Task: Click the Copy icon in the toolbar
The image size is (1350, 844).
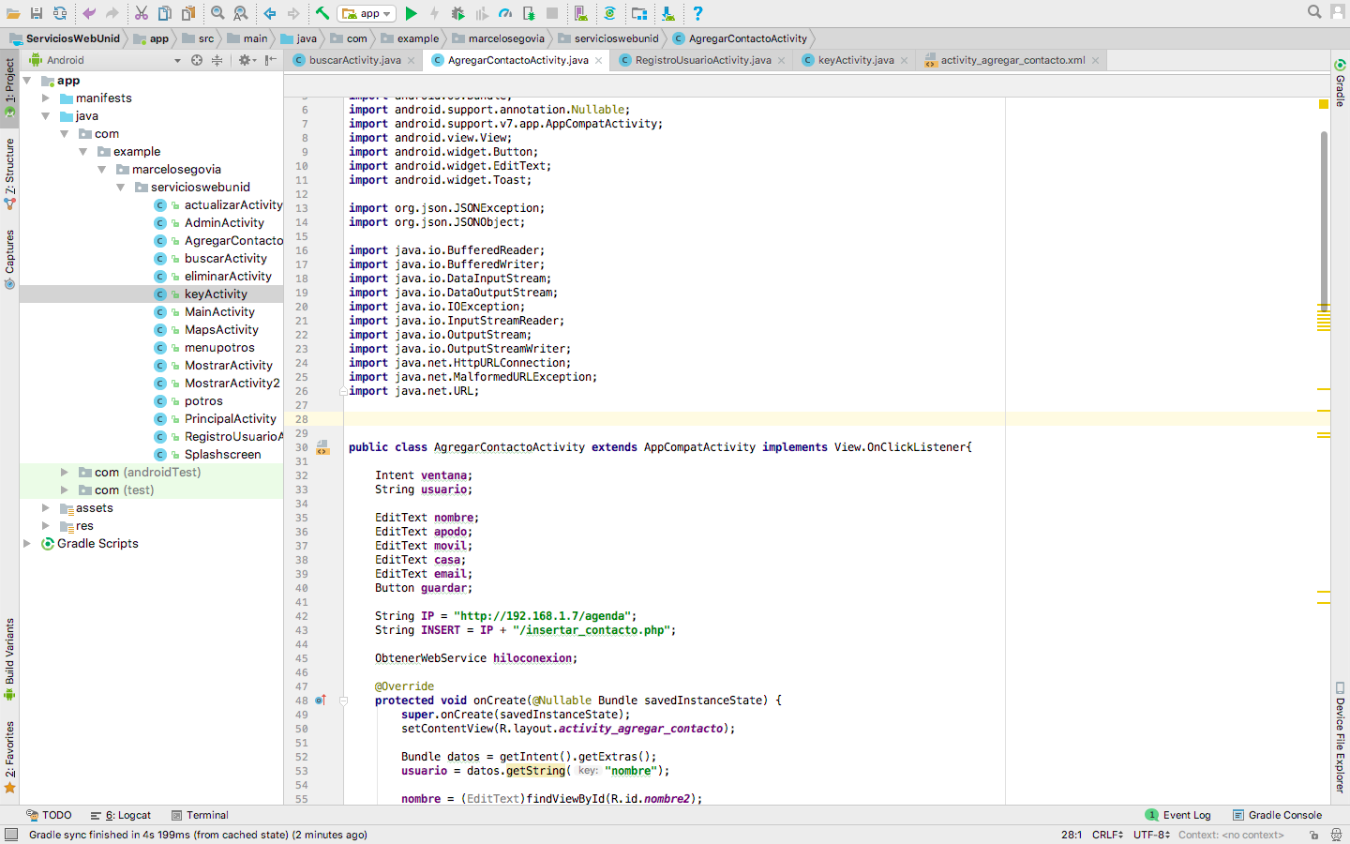Action: pyautogui.click(x=165, y=13)
